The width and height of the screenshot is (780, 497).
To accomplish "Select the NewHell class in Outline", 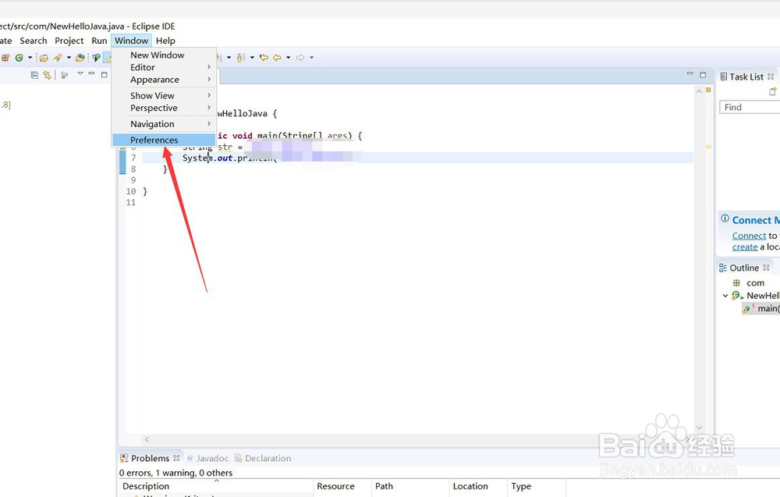I will click(756, 296).
